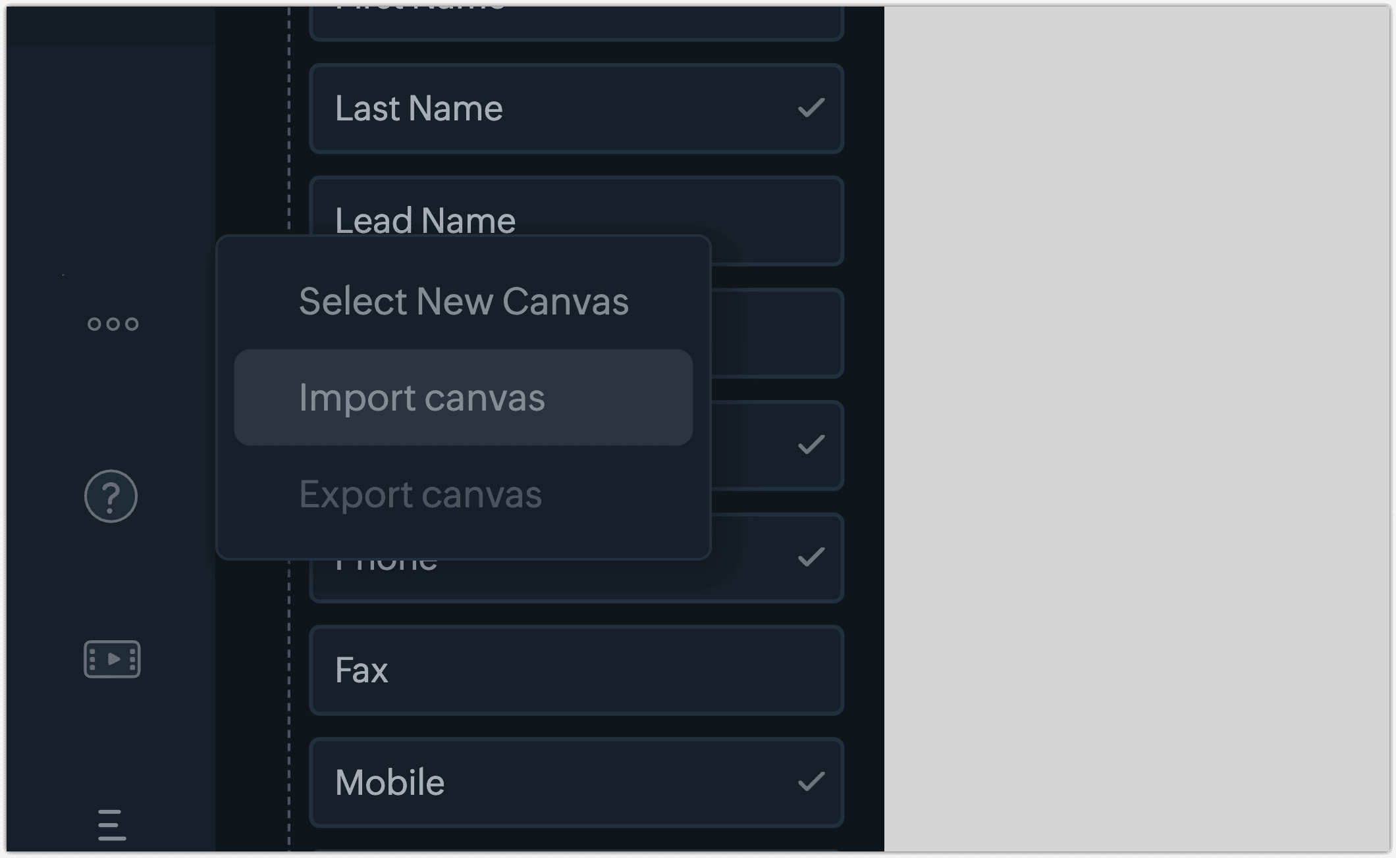
Task: Click the unlabeled field right of Select New Canvas
Action: [777, 333]
